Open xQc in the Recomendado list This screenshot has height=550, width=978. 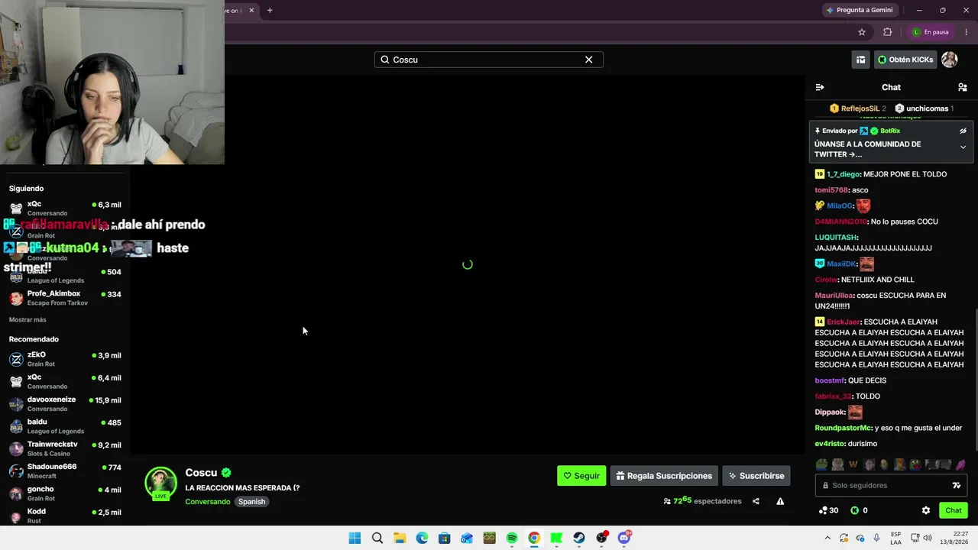pyautogui.click(x=65, y=381)
